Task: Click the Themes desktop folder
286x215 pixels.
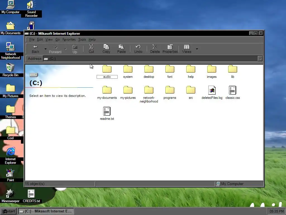Action: tap(10, 112)
